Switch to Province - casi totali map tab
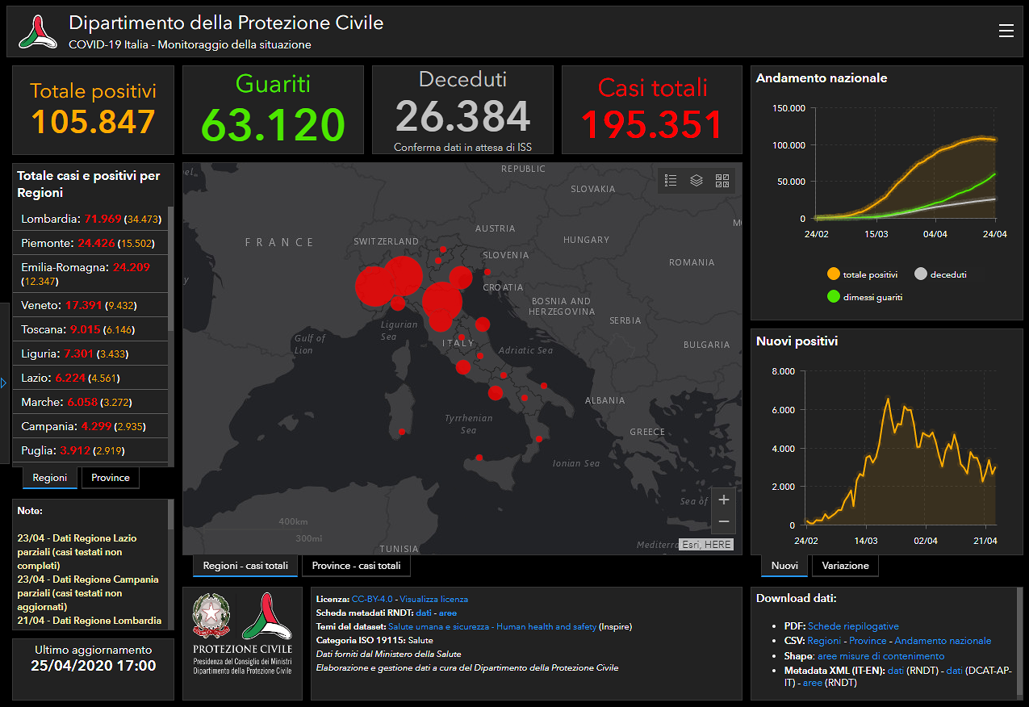This screenshot has height=707, width=1029. coord(356,566)
